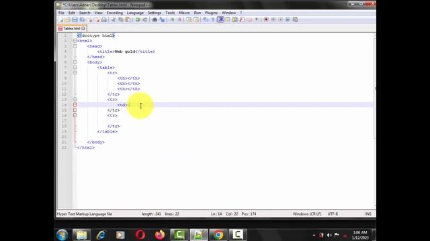Click the Run Macro Multiple Times icon

[x=288, y=19]
